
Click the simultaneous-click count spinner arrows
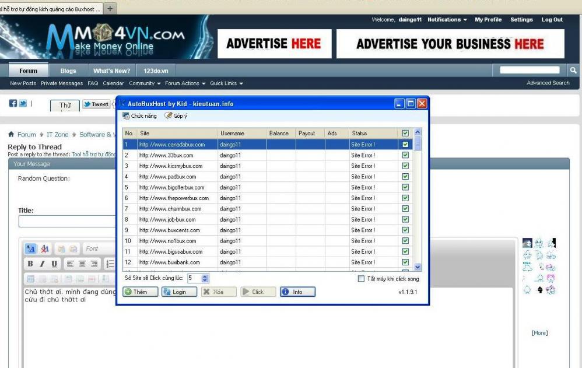205,278
